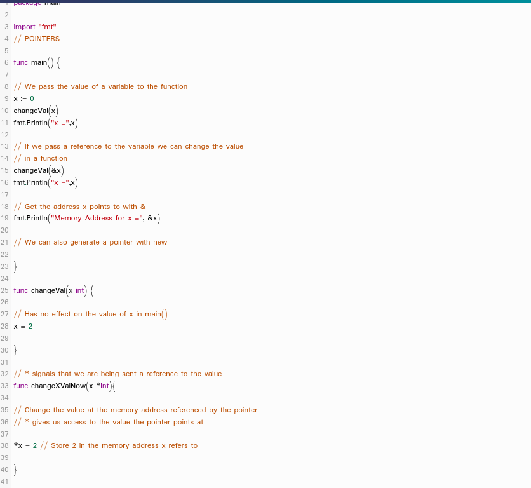Screen dimensions: 531x488
Task: Click the comment "in a function"
Action: click(x=40, y=158)
